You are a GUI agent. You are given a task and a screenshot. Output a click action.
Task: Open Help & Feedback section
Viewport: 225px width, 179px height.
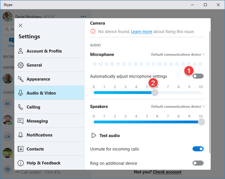pos(49,163)
